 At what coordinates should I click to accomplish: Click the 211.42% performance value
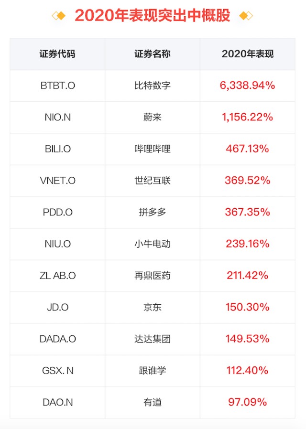click(247, 276)
